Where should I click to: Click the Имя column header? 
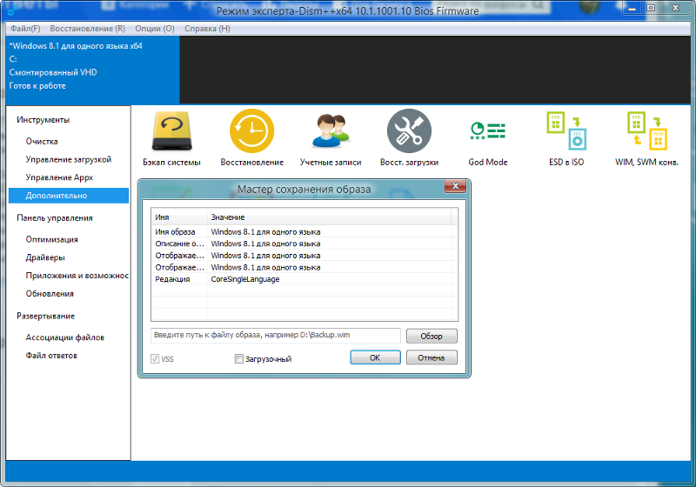click(180, 217)
